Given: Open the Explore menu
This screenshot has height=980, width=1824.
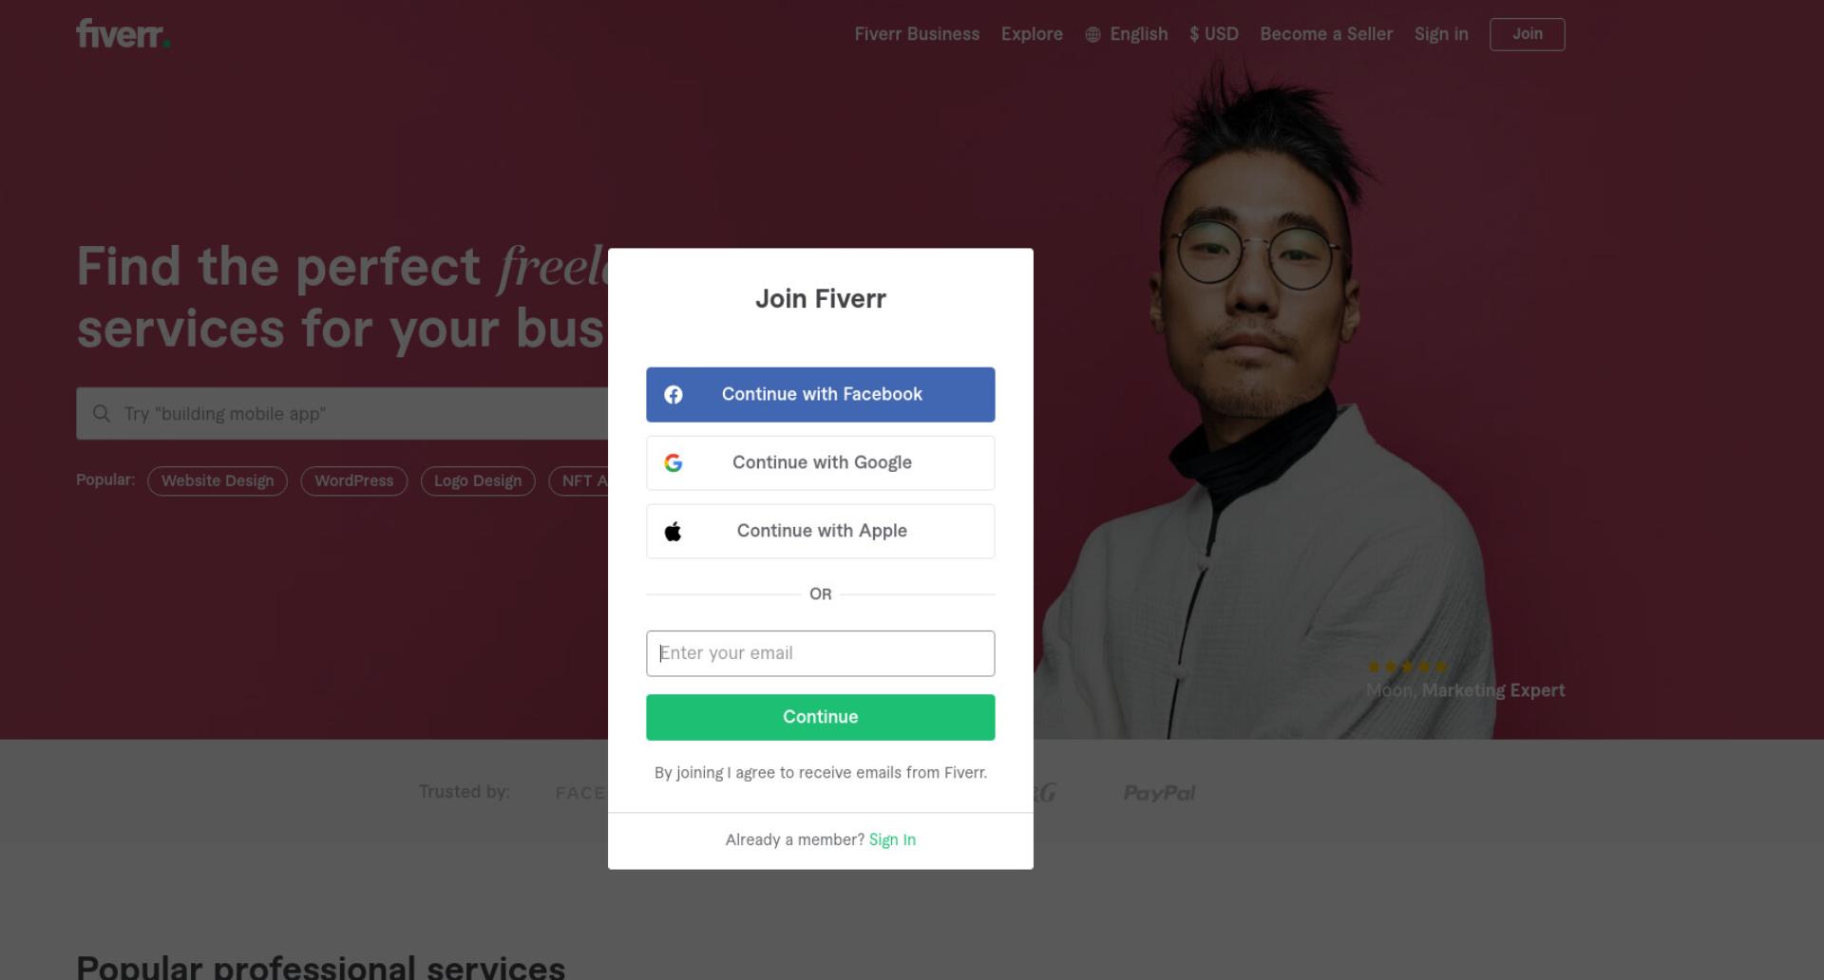Looking at the screenshot, I should click(1032, 34).
